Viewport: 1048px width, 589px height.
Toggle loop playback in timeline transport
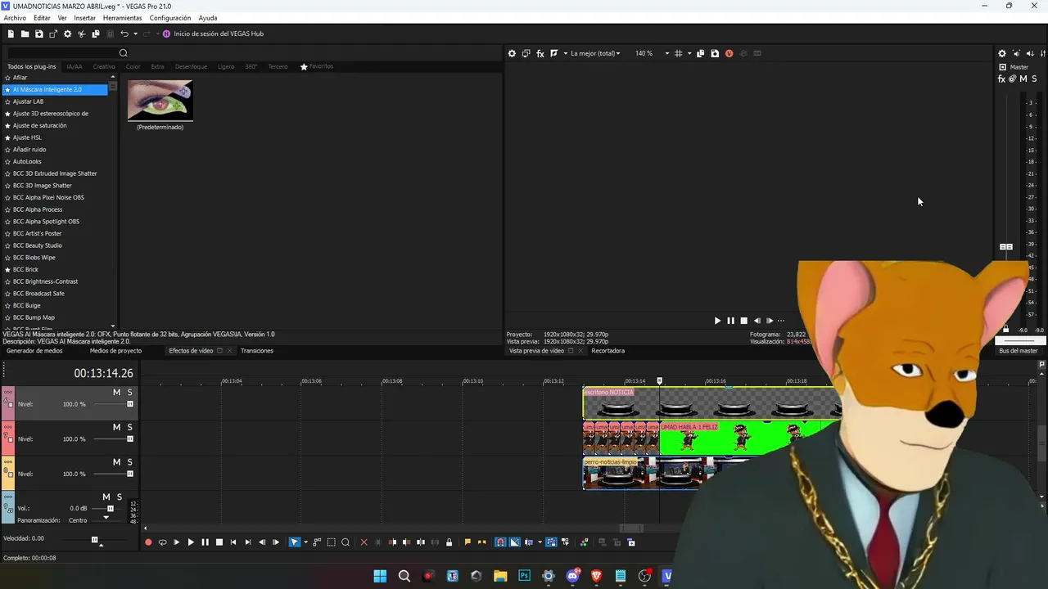pos(162,542)
